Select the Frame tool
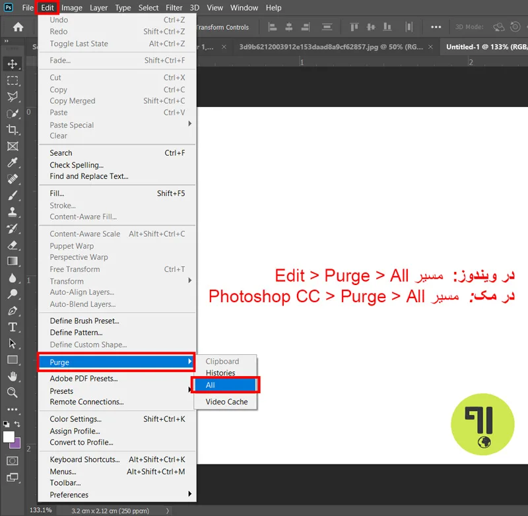Screen dimensions: 528x516 tap(13, 146)
